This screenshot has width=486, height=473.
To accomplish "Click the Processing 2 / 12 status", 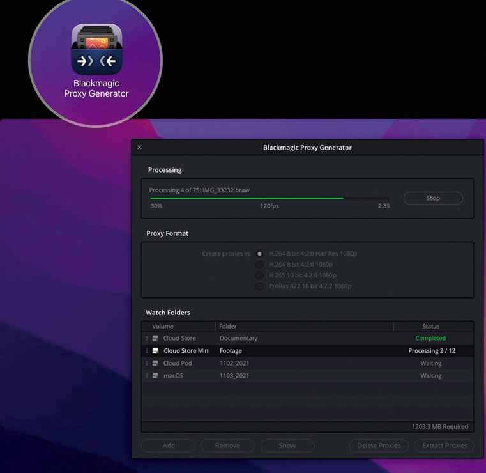I will (x=432, y=350).
